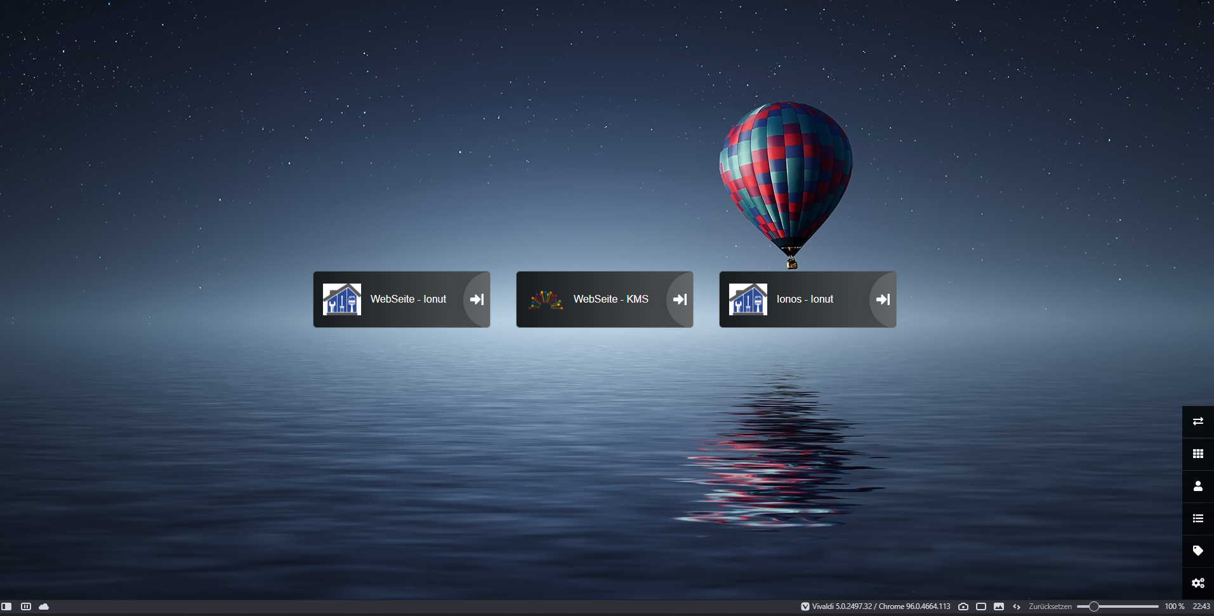Reset zoom with Zurücksetzen
1214x616 pixels.
pos(1050,606)
